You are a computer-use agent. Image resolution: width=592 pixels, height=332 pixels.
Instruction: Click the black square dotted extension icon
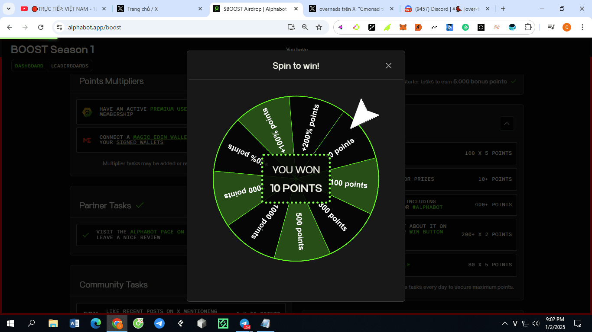click(x=481, y=27)
